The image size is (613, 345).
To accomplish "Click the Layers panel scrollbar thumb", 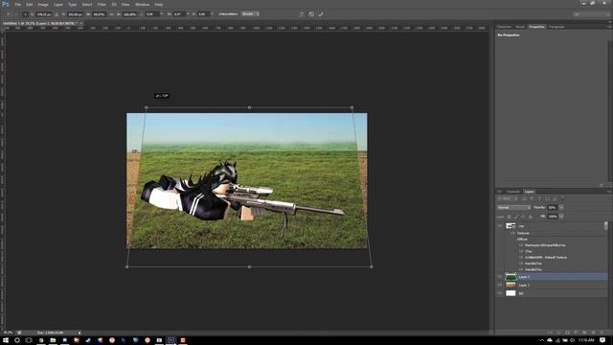I will tap(606, 226).
